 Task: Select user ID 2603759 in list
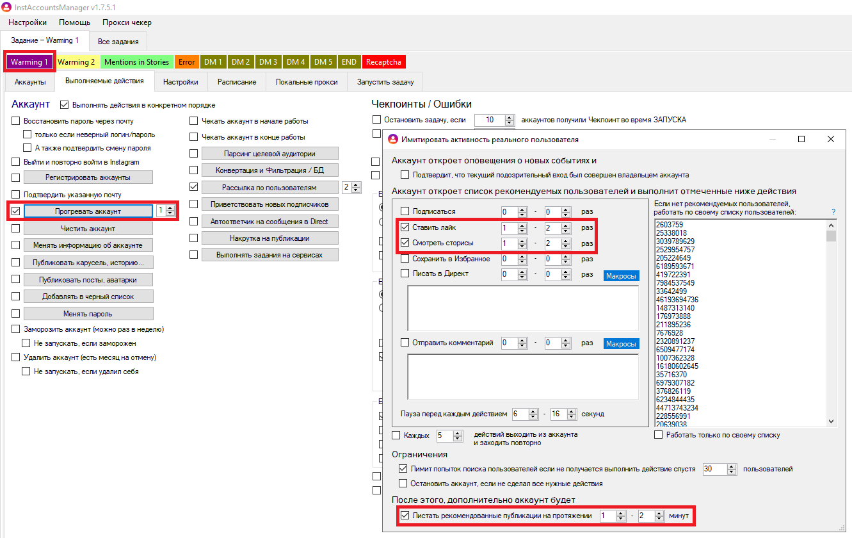668,225
